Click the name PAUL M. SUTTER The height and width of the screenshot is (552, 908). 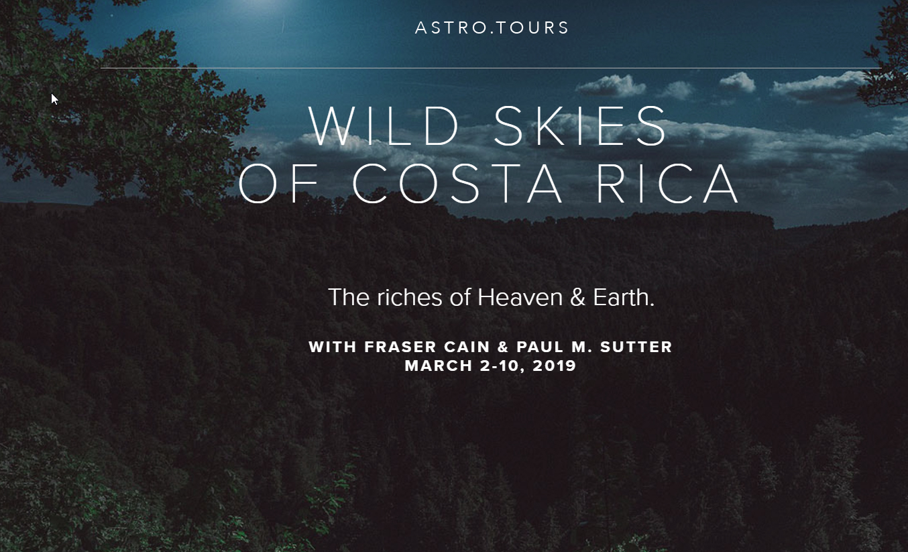click(594, 347)
